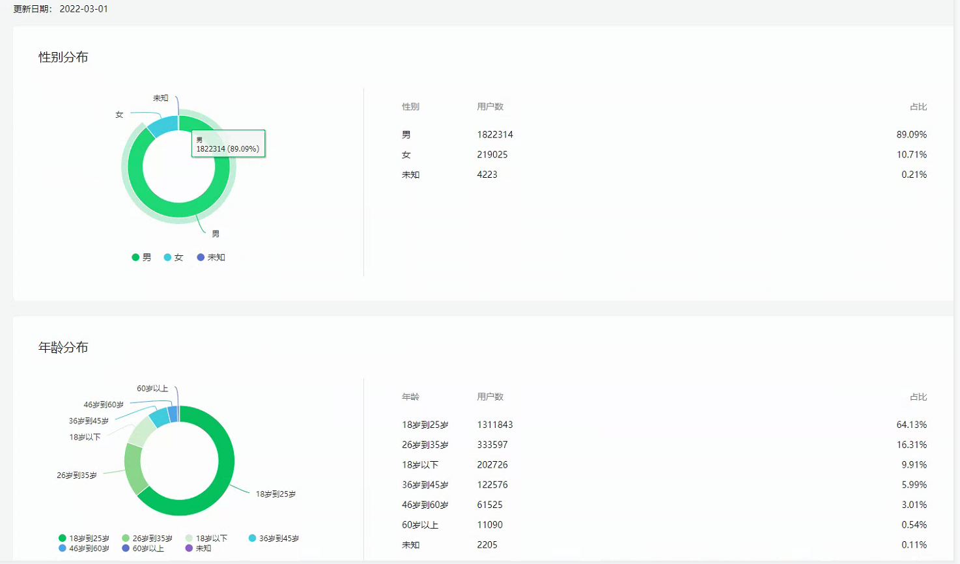
Task: Click the 61525 user count cell
Action: coord(490,505)
